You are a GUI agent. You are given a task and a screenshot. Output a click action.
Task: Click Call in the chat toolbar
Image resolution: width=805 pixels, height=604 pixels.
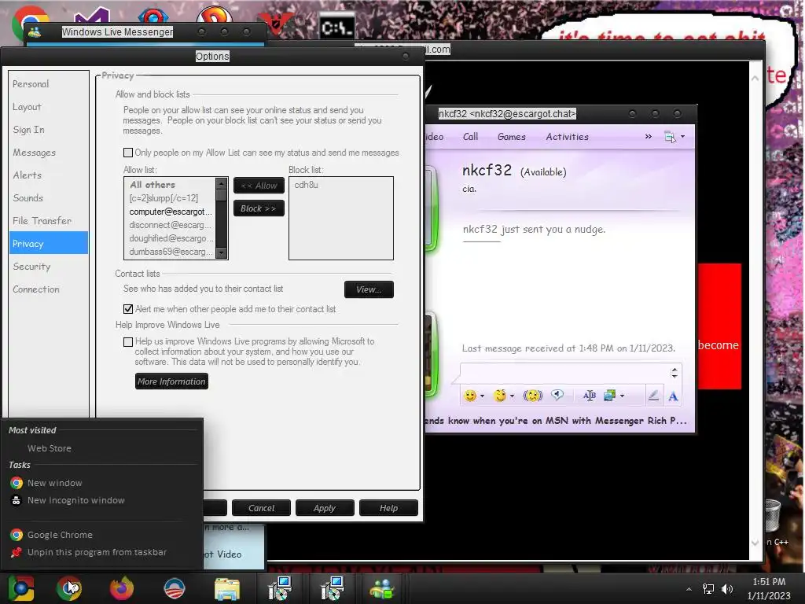coord(470,137)
